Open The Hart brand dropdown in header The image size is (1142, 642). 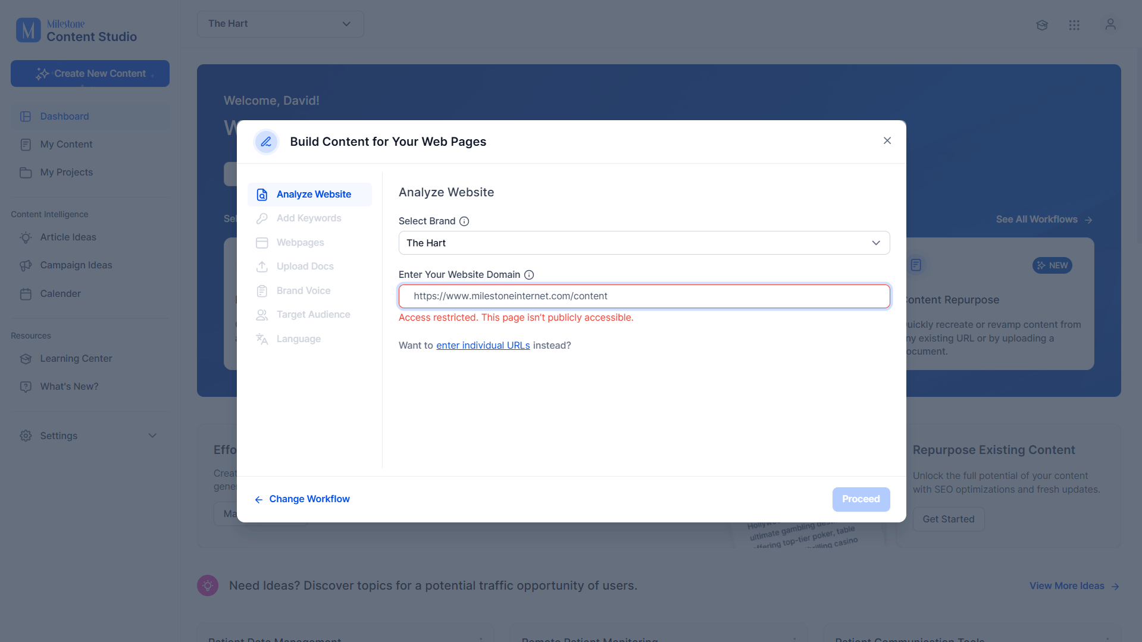coord(280,24)
